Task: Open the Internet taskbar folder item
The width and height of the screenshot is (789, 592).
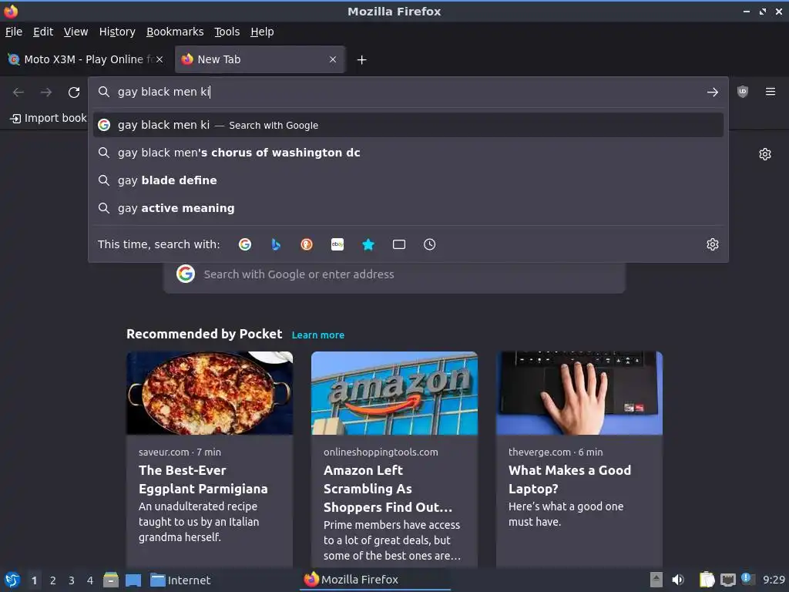Action: 180,580
